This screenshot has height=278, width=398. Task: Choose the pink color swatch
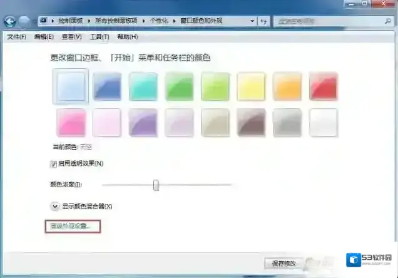[x=71, y=123]
